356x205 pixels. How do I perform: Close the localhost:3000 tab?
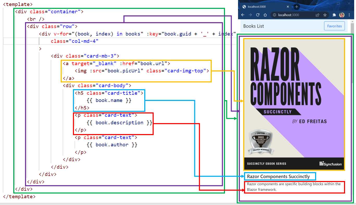coord(288,7)
